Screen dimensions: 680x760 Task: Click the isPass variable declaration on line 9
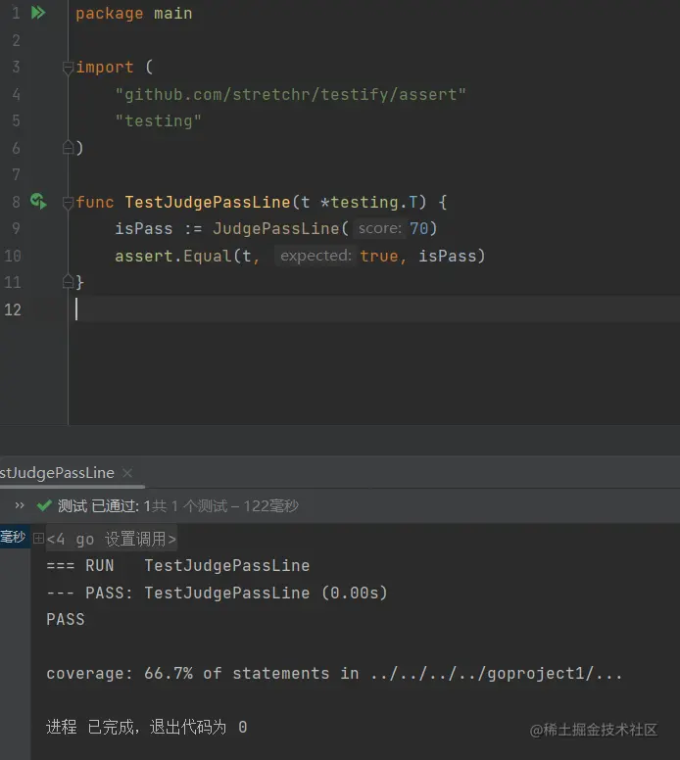pyautogui.click(x=144, y=229)
